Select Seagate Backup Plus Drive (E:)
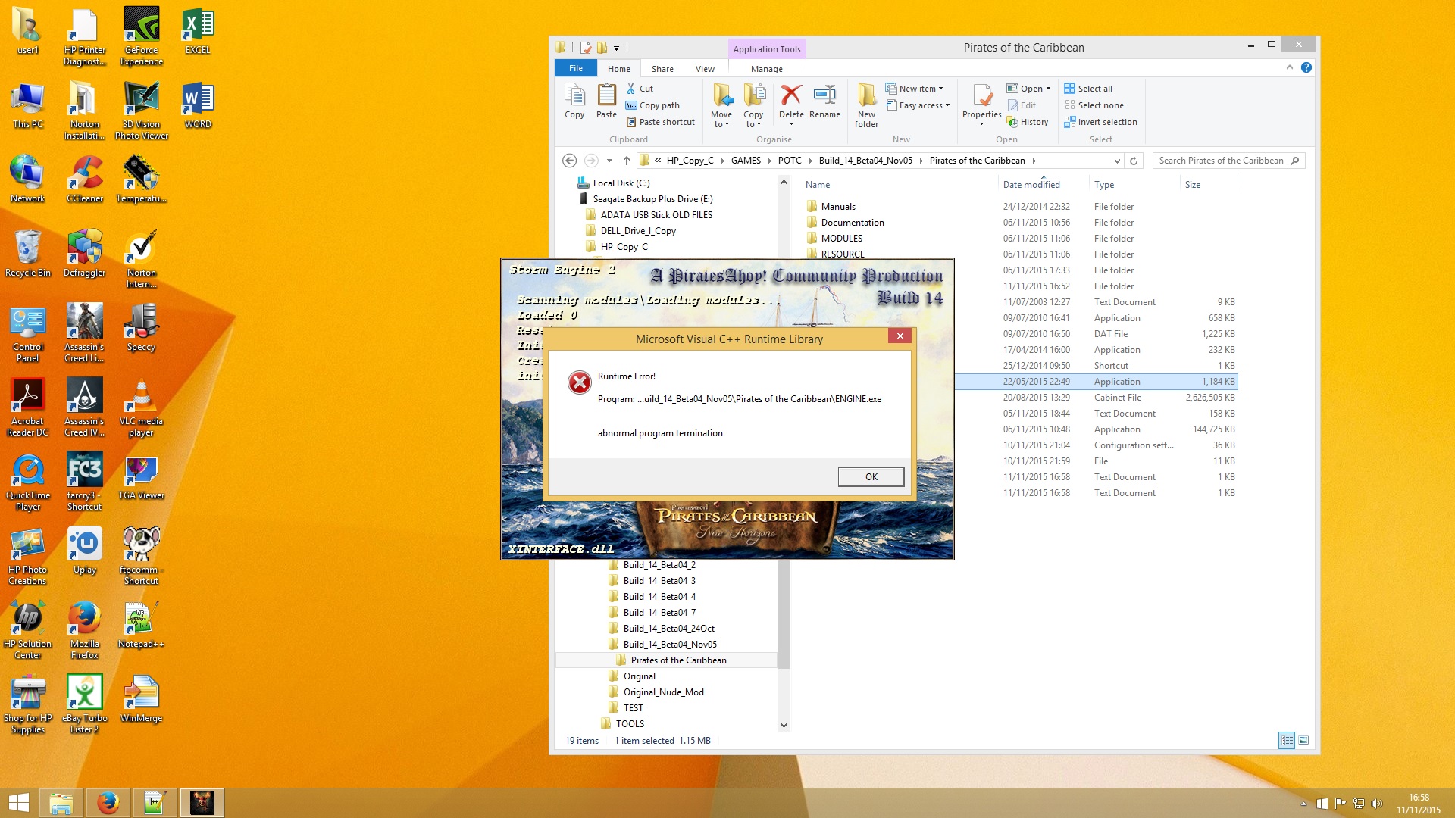The height and width of the screenshot is (818, 1455). [652, 199]
